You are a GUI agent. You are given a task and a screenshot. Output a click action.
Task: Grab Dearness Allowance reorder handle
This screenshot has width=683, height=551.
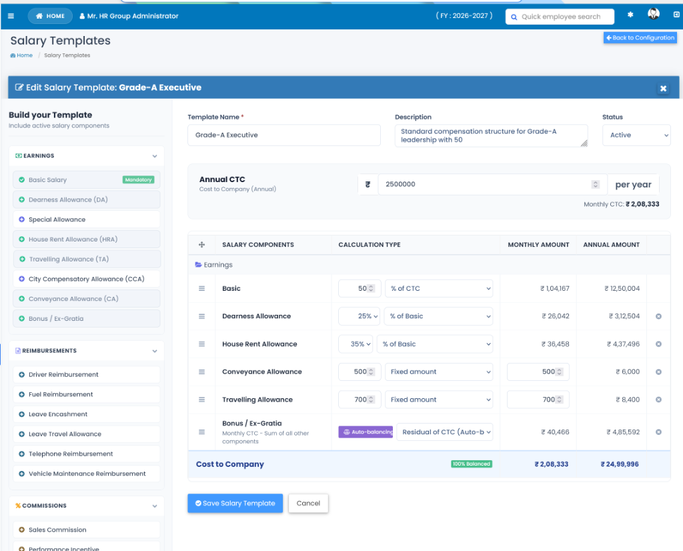coord(201,316)
